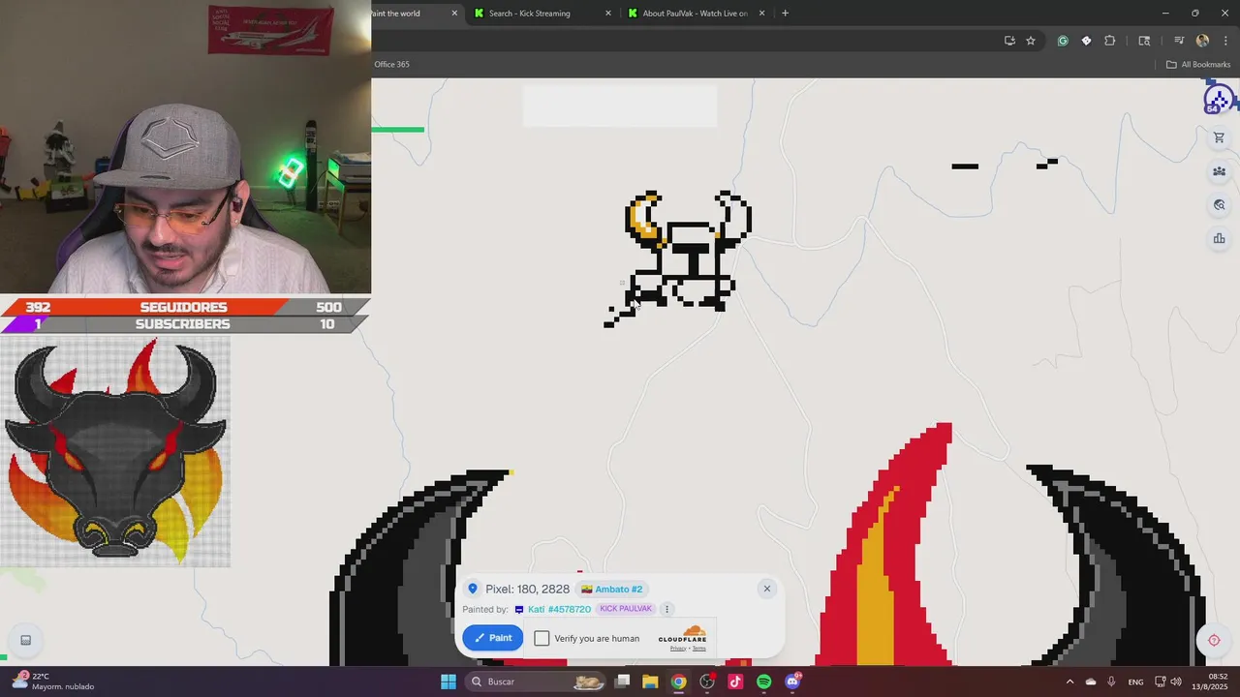Click the microphone tray icon
1240x697 pixels.
[1111, 682]
